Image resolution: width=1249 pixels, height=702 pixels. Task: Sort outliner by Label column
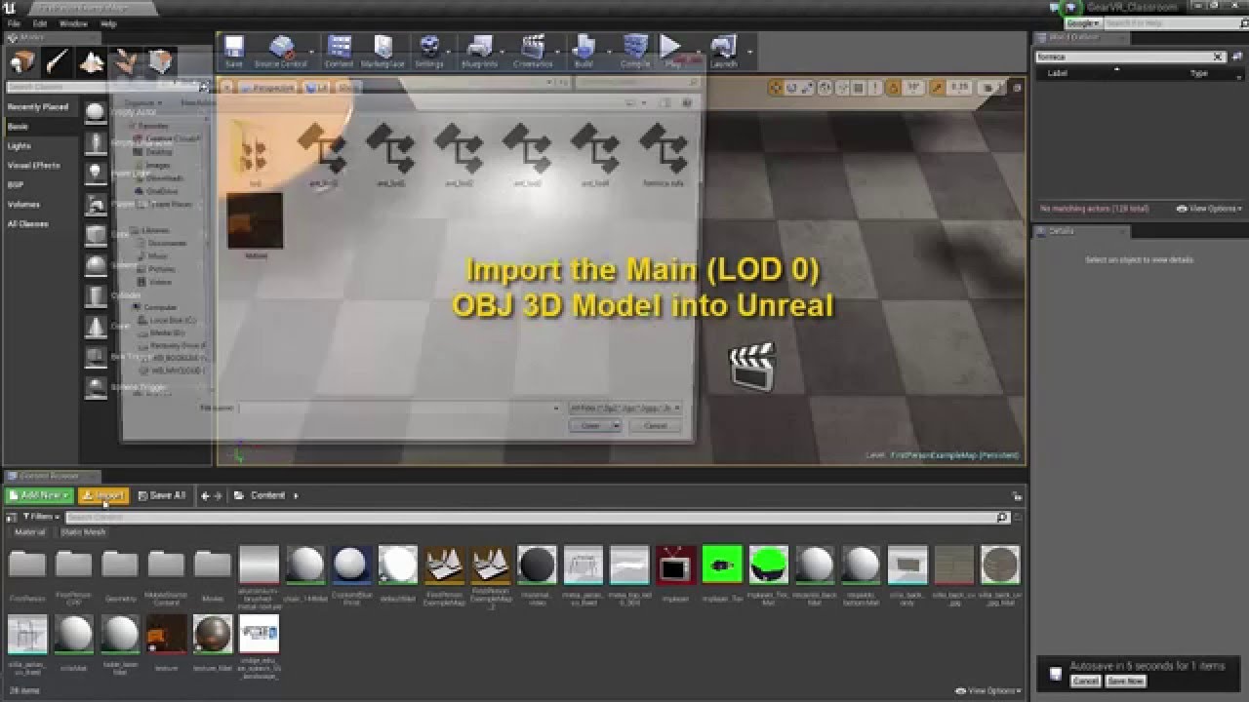click(1057, 73)
